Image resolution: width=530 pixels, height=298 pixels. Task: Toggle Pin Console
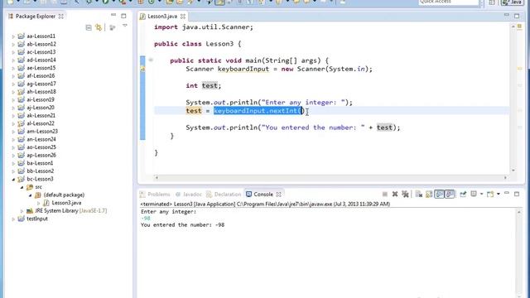(463, 195)
